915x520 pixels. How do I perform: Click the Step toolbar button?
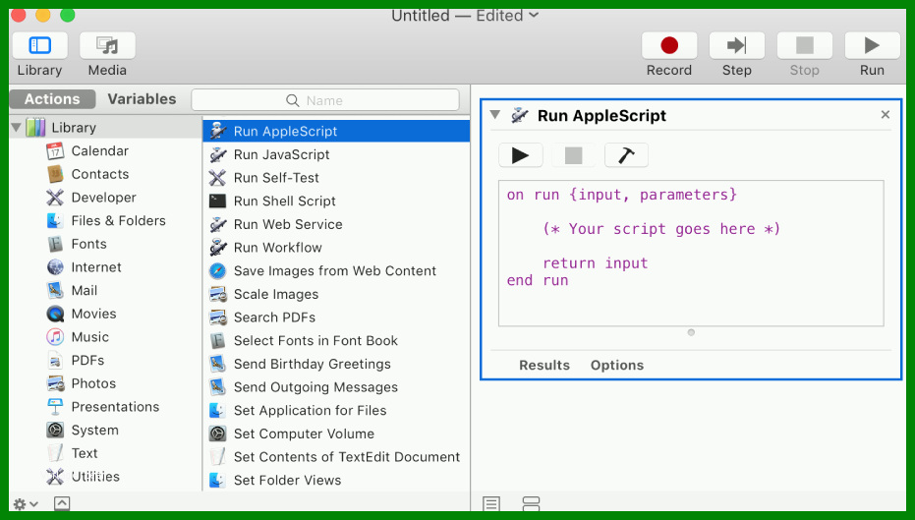tap(736, 45)
